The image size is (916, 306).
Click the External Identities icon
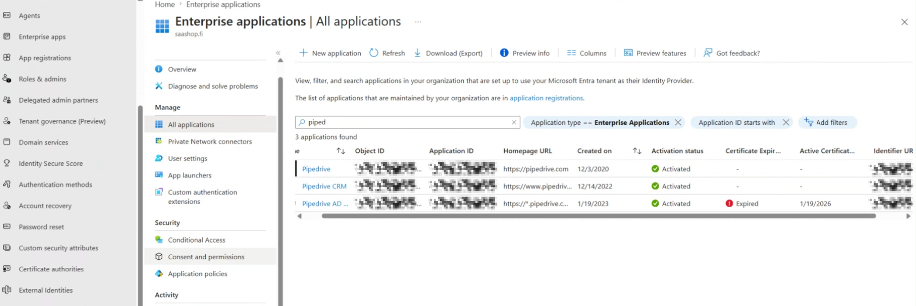pos(7,290)
